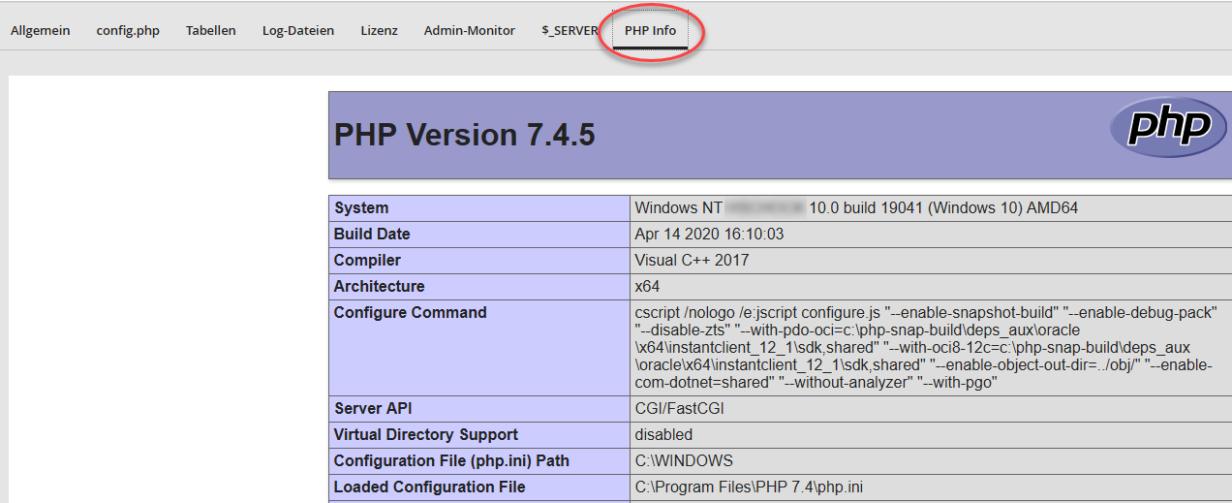Click the System row label
This screenshot has height=503, width=1232.
click(x=361, y=207)
